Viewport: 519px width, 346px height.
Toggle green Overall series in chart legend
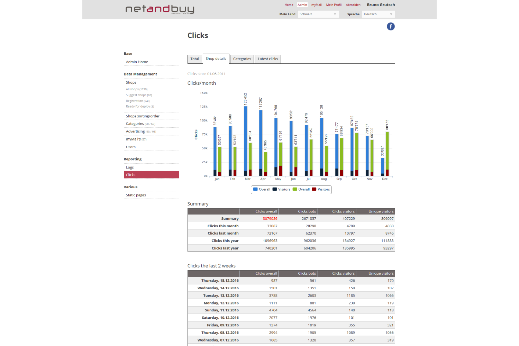click(x=301, y=189)
